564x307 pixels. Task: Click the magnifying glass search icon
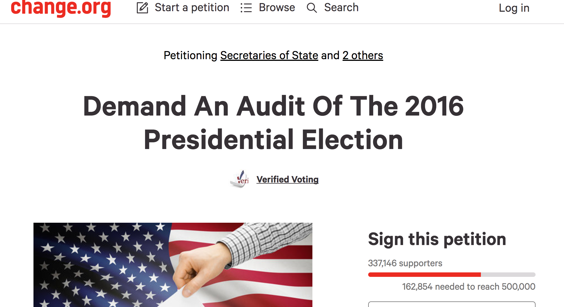[312, 8]
